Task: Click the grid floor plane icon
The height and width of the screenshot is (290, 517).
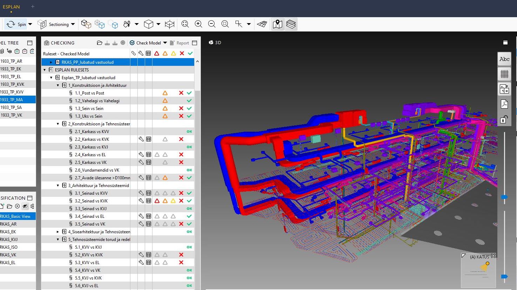Action: click(x=262, y=24)
